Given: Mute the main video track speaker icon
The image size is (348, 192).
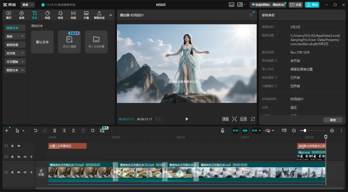Looking at the screenshot, I should [25, 172].
